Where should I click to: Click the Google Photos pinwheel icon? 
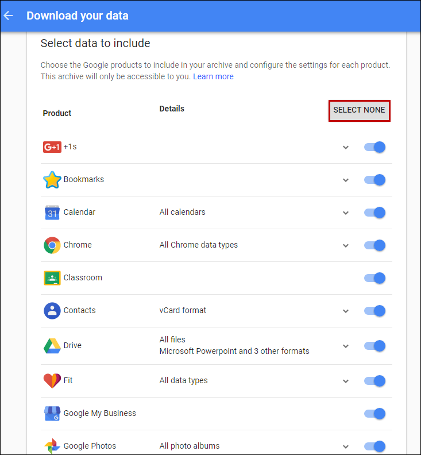pos(52,446)
